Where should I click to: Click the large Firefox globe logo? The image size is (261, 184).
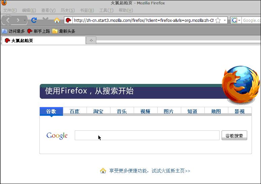[x=241, y=85]
